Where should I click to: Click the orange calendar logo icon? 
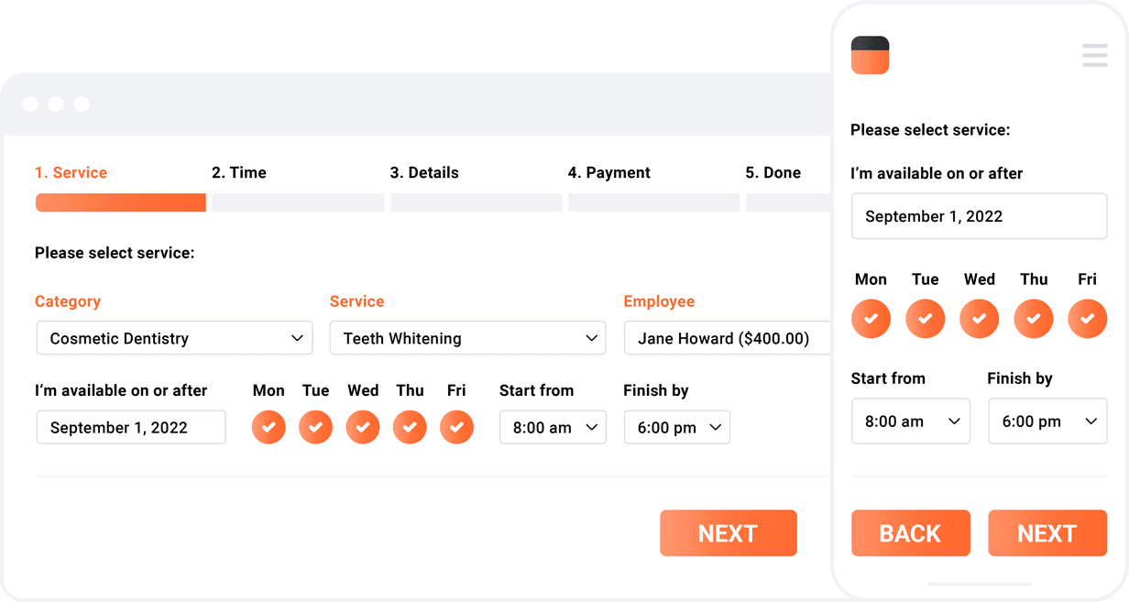(x=870, y=55)
